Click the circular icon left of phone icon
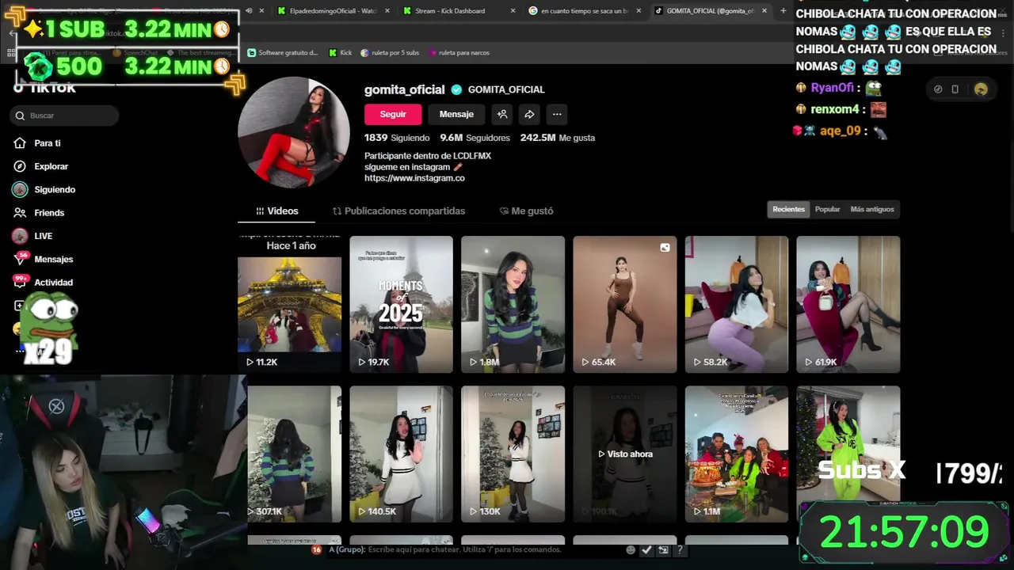This screenshot has height=570, width=1014. (x=938, y=89)
